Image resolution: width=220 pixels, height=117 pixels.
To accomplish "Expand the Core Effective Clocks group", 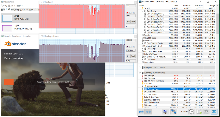I will click(142, 43).
